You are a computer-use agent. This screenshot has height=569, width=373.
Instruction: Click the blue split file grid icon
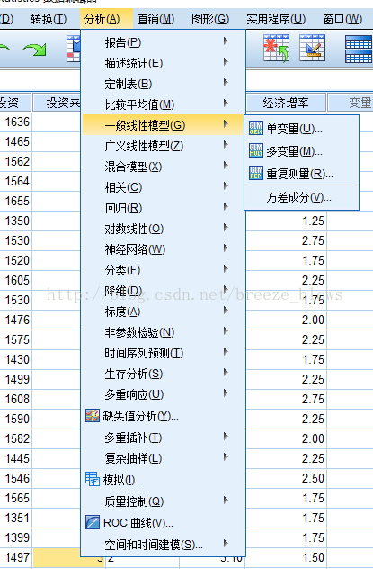click(359, 49)
